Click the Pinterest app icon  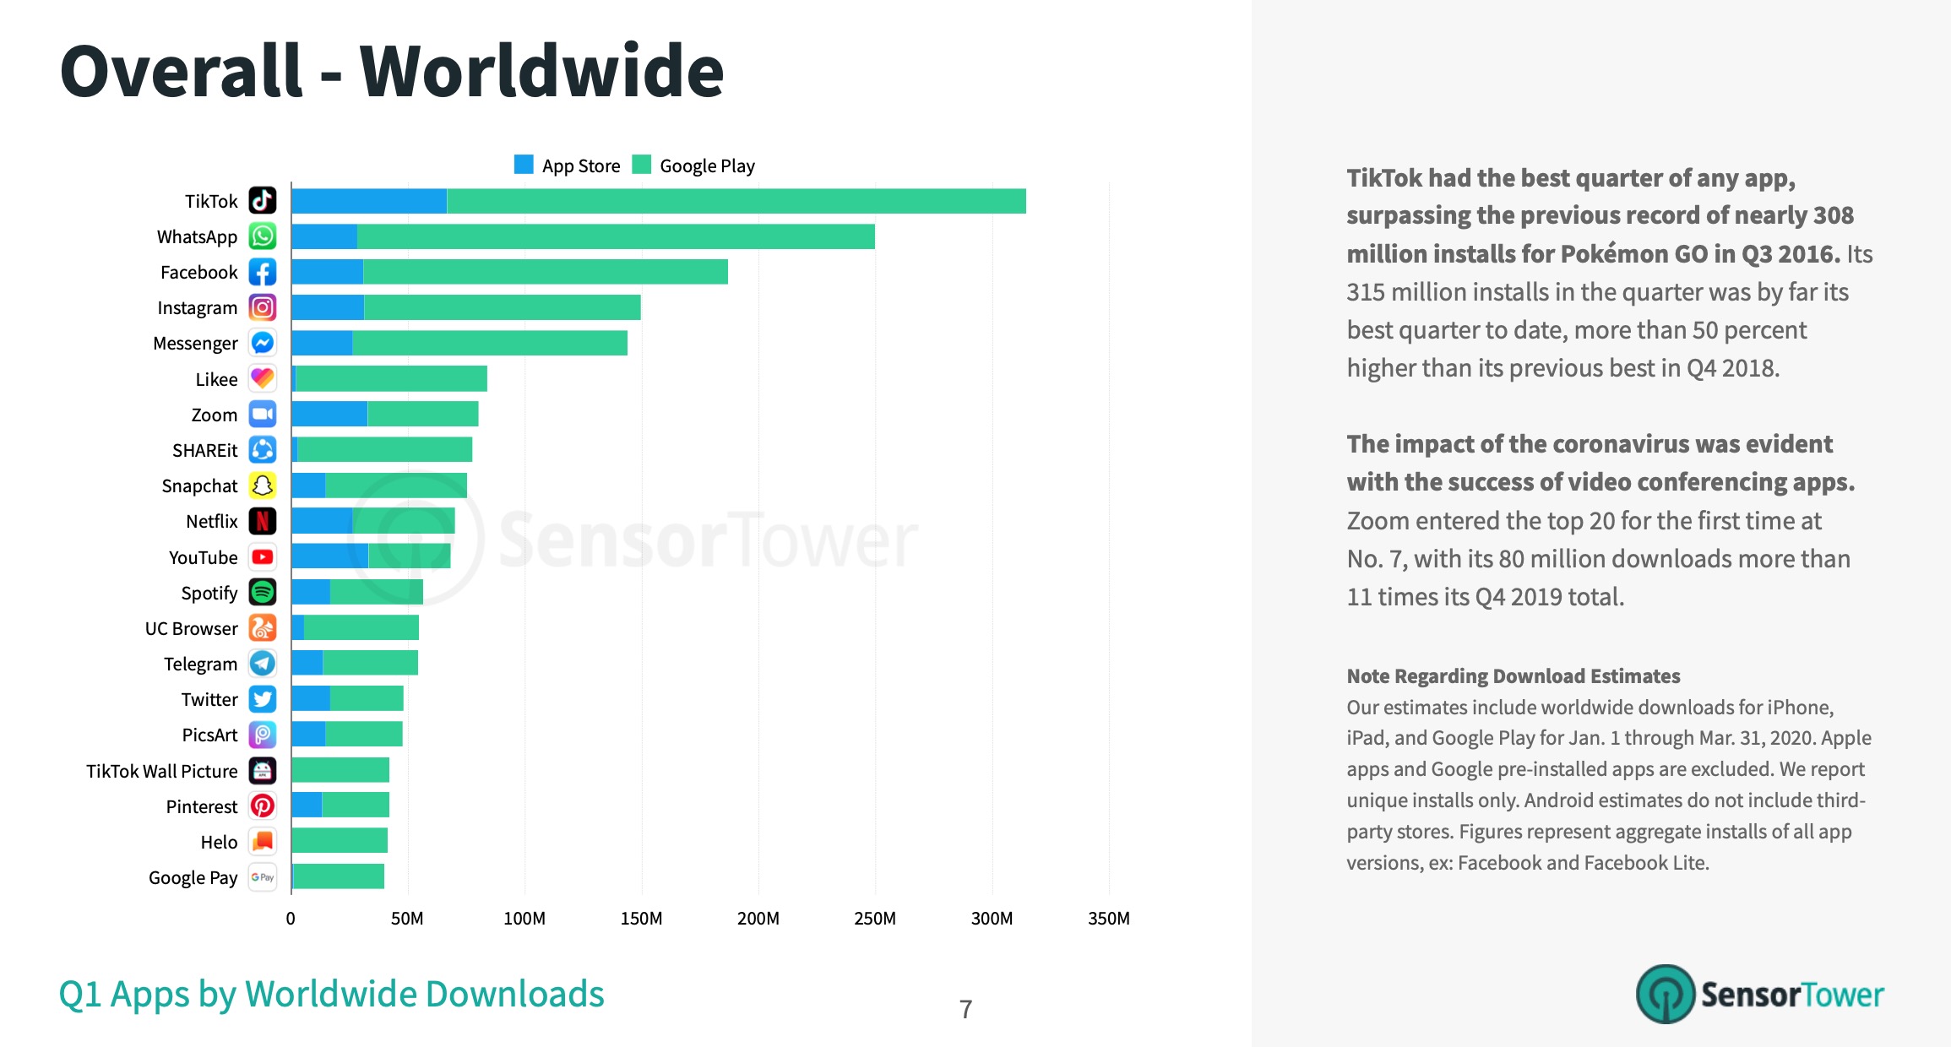click(x=263, y=806)
